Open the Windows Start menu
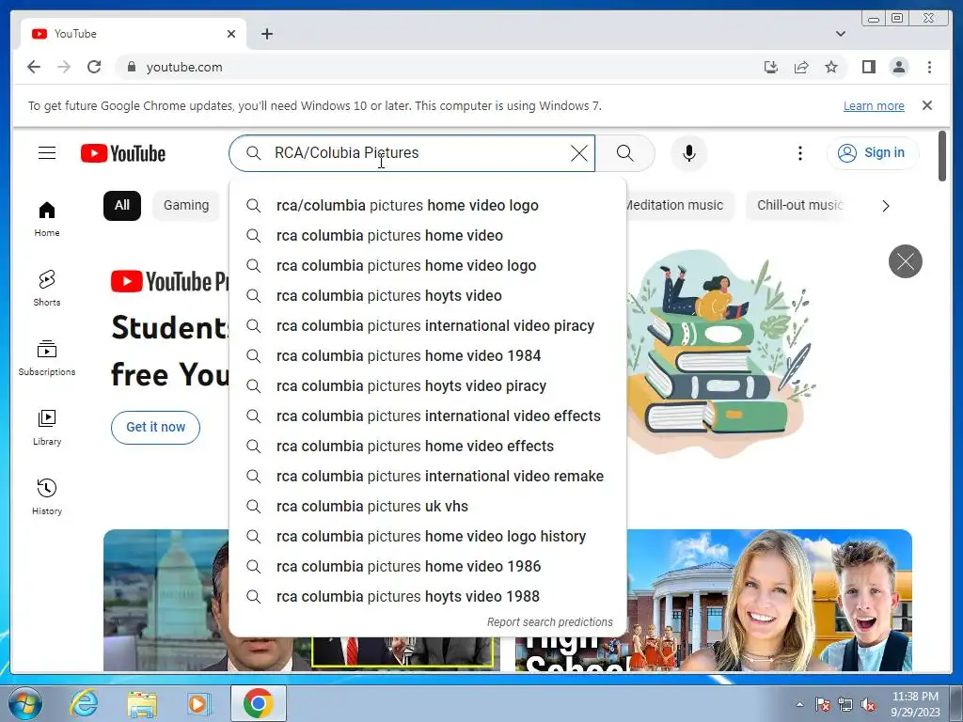 pyautogui.click(x=24, y=703)
